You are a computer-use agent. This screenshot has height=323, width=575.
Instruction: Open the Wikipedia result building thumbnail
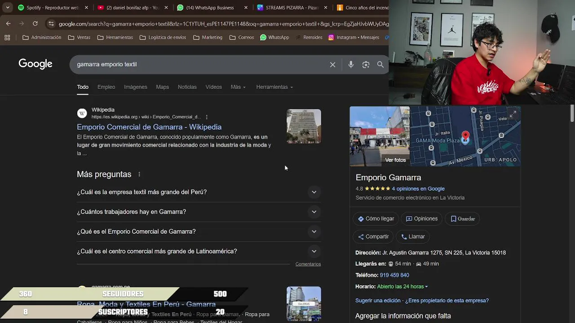click(x=304, y=127)
